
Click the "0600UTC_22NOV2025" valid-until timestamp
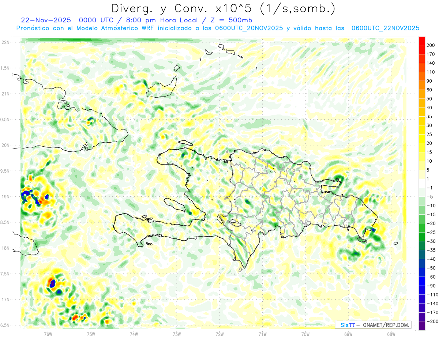pos(385,28)
